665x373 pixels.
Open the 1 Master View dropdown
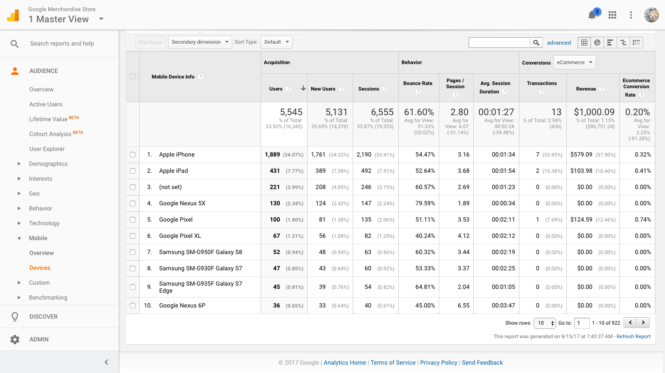coord(66,19)
